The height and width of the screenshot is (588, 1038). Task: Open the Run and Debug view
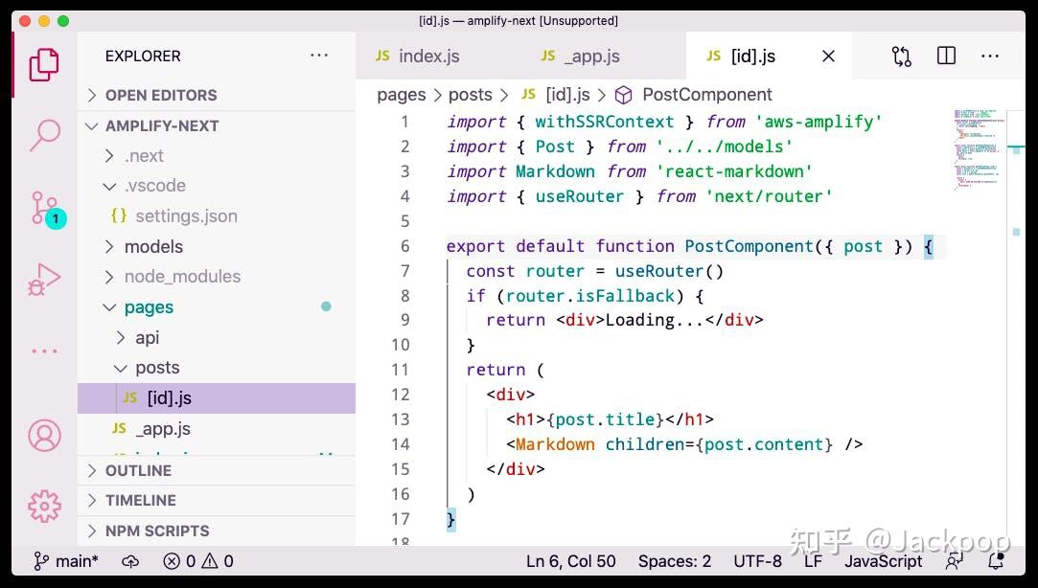44,279
